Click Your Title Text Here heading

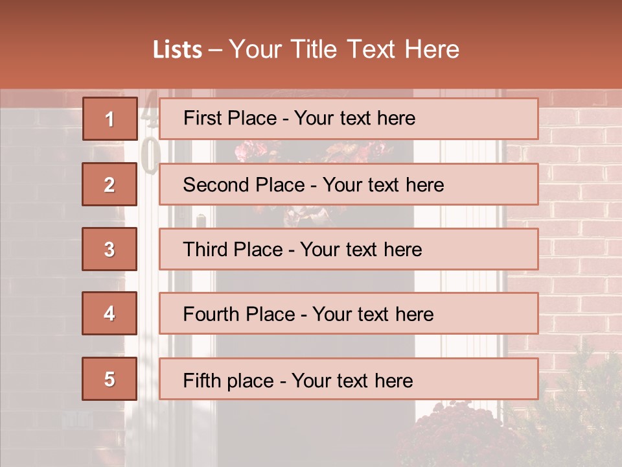(344, 49)
